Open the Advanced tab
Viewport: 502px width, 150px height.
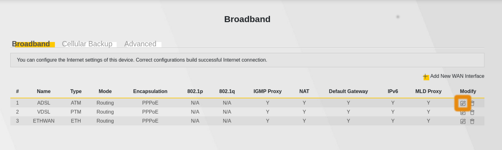pos(140,44)
